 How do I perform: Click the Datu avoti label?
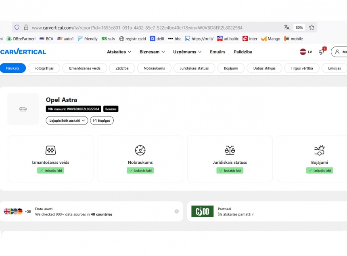tap(44, 209)
